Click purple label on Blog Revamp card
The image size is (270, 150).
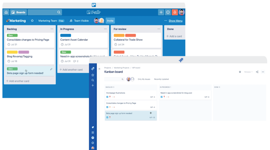click(24, 52)
